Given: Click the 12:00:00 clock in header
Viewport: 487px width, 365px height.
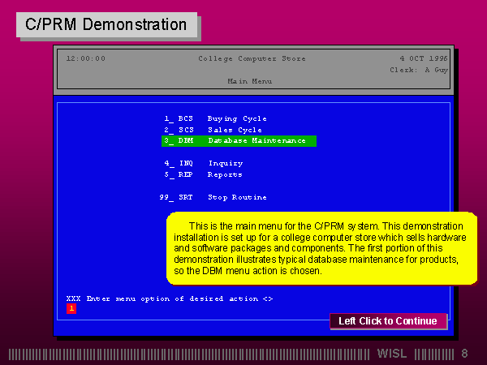Looking at the screenshot, I should pos(86,58).
